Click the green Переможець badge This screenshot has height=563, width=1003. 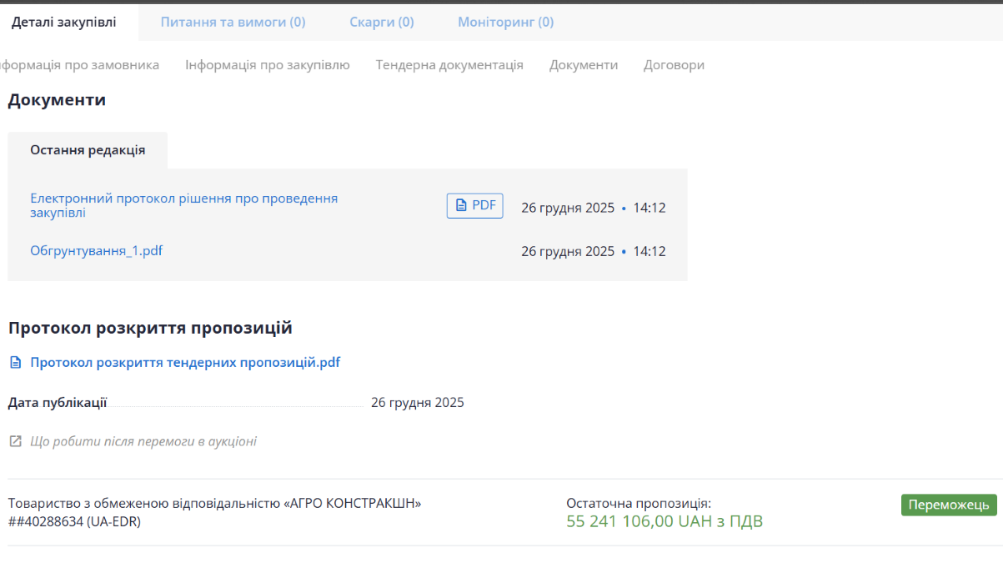[948, 505]
